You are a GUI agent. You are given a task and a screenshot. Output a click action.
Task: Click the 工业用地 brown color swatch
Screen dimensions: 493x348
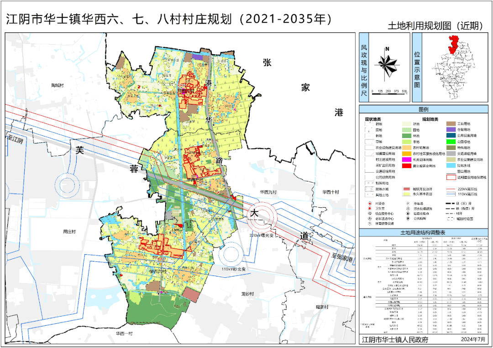(451, 124)
